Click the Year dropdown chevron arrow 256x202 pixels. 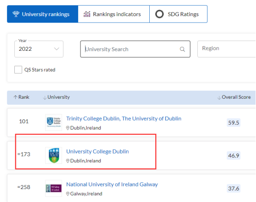[x=56, y=49]
